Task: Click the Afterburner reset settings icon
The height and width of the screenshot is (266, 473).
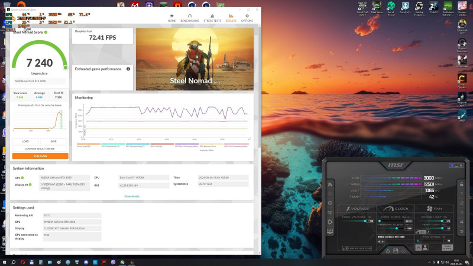Action: click(x=388, y=251)
